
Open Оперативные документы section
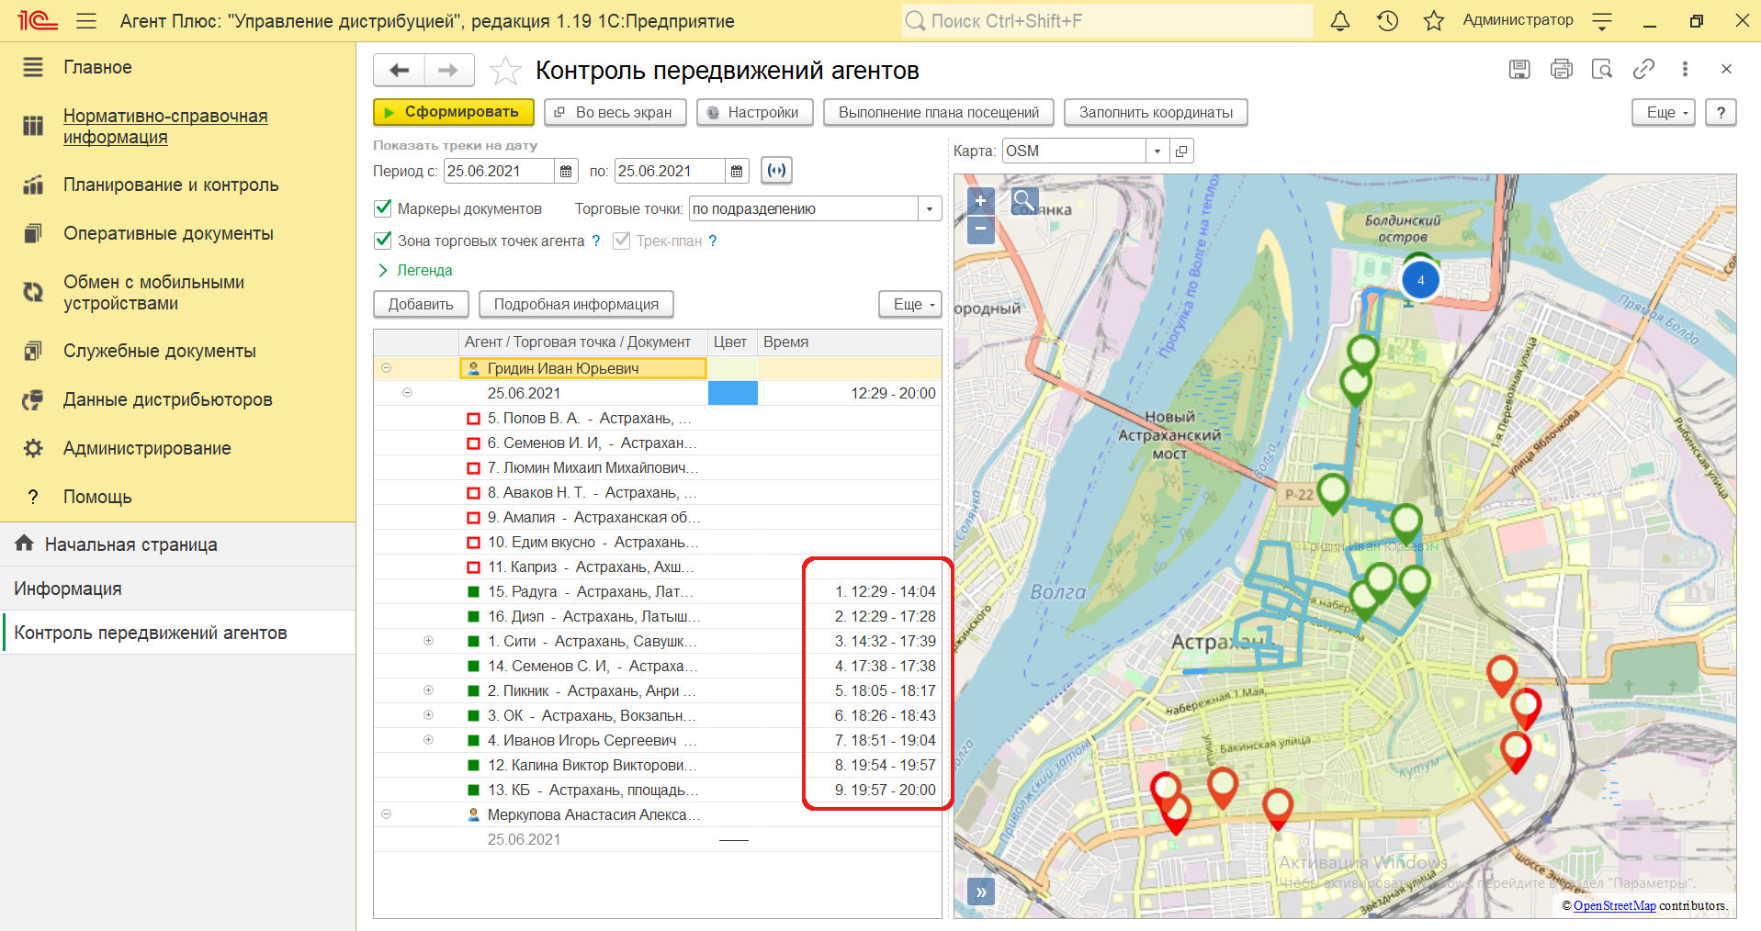[168, 233]
